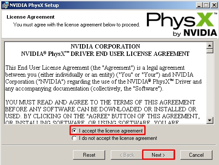Click the PhysX by NVIDIA logo

click(182, 24)
